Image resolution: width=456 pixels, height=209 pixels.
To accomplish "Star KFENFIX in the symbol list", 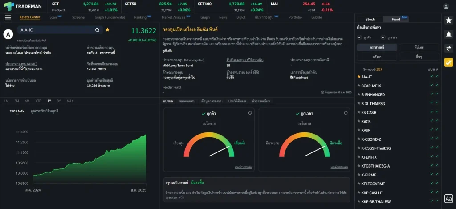I will 359,157.
